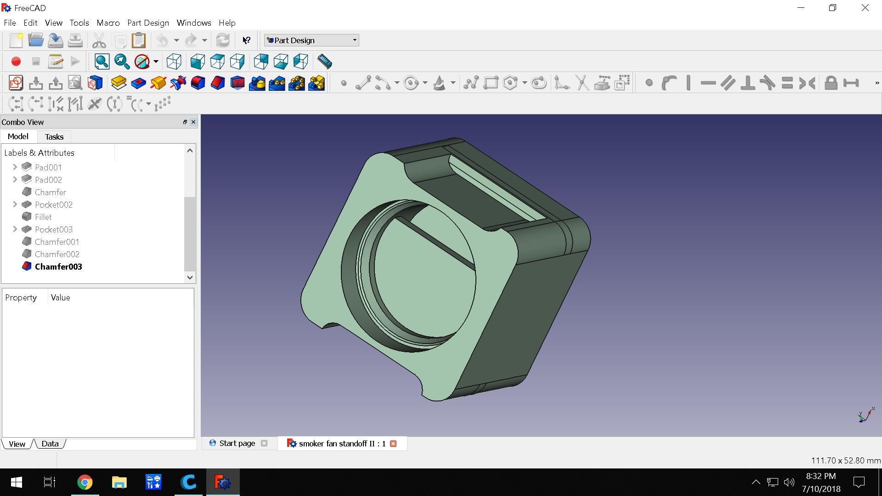Select the Linear Pattern tool

tap(277, 83)
